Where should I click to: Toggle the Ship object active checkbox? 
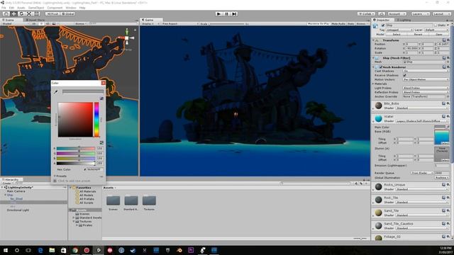coord(383,25)
